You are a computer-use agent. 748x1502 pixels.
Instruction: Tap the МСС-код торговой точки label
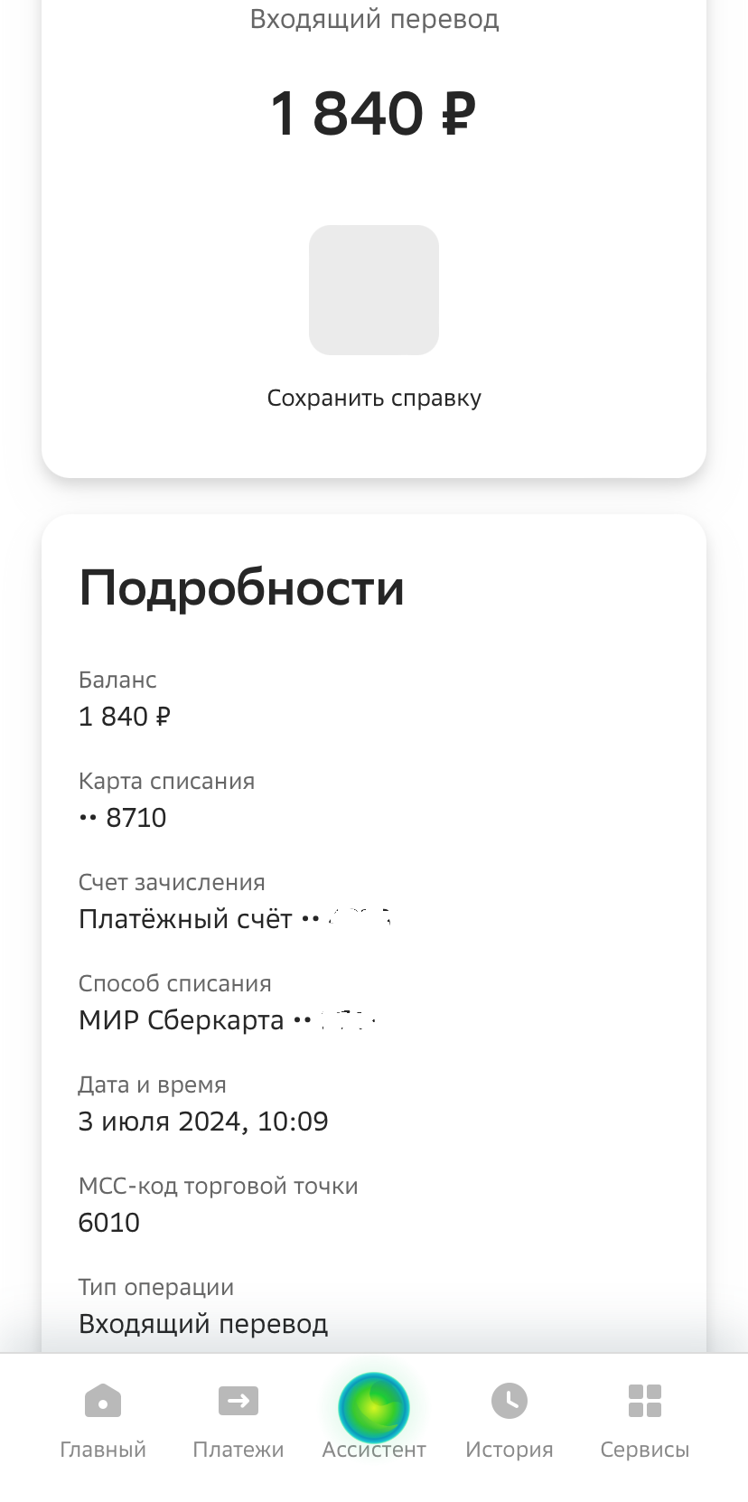(218, 1186)
